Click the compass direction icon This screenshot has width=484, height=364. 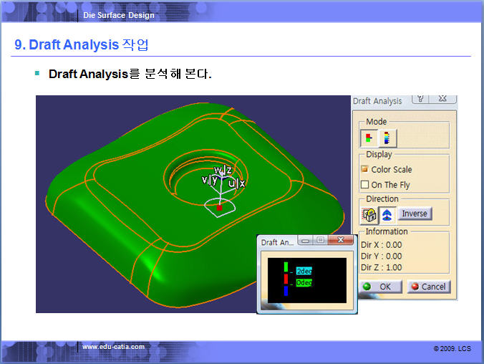click(387, 214)
